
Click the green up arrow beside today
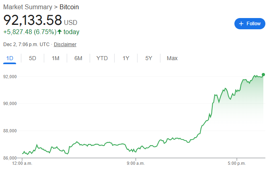click(x=60, y=32)
